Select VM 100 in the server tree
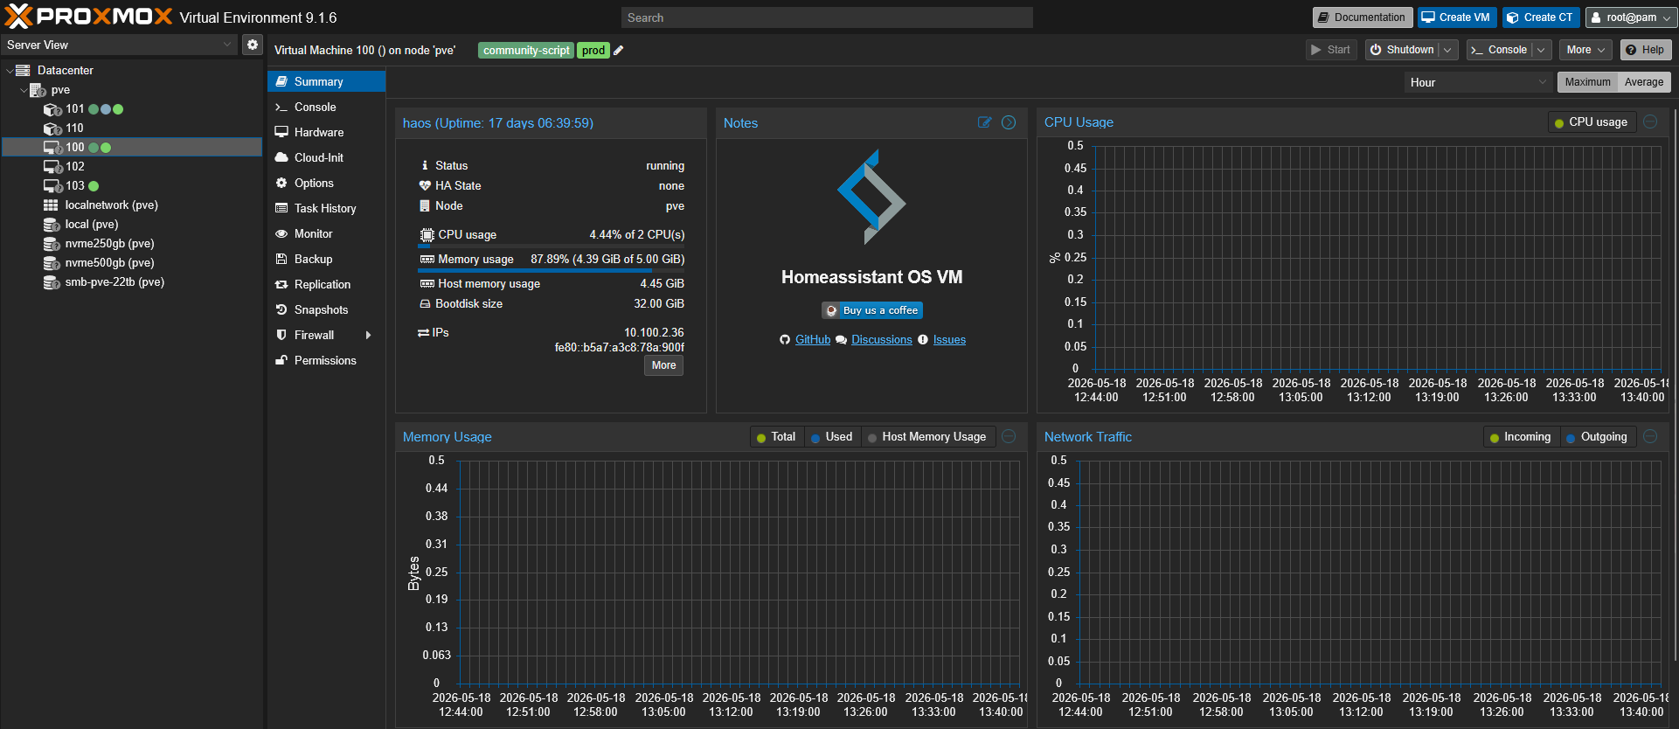1679x729 pixels. click(x=131, y=148)
